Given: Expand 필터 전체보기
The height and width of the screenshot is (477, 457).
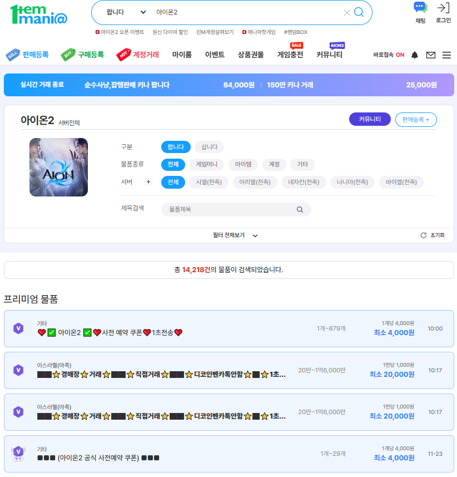Looking at the screenshot, I should coord(235,235).
